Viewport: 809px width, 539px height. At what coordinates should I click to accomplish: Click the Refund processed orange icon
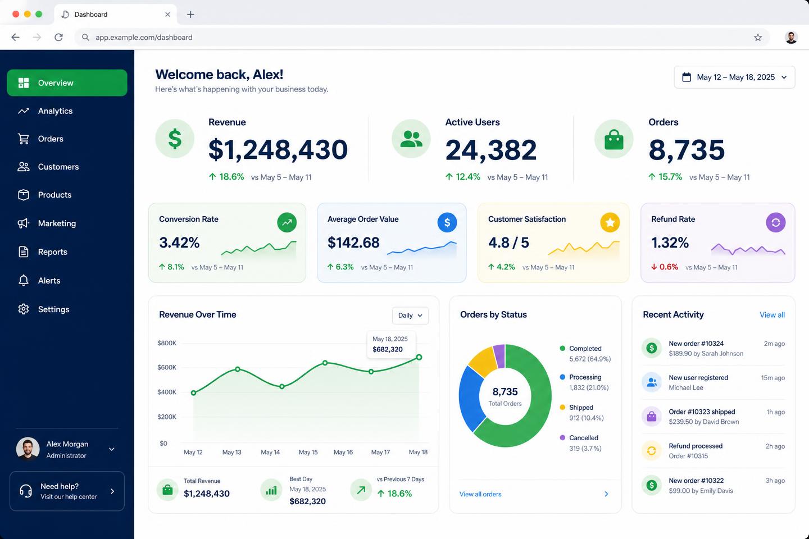pos(652,451)
